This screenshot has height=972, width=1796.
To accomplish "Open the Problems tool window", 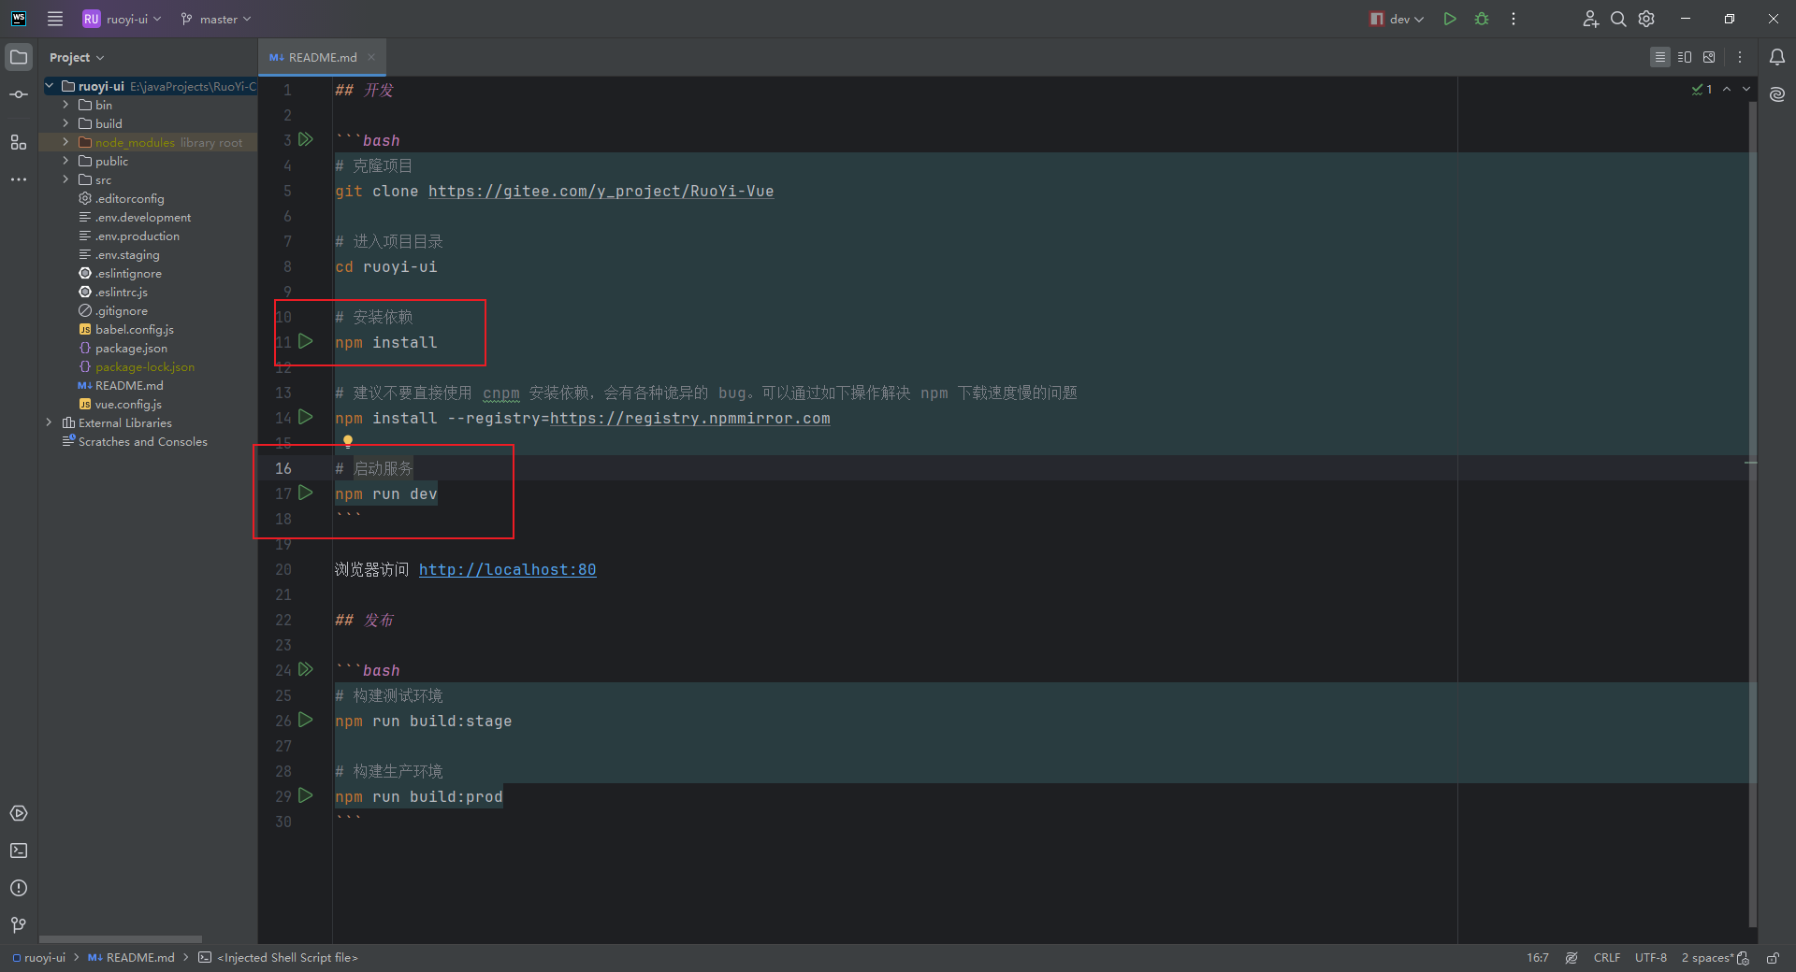I will click(x=19, y=888).
